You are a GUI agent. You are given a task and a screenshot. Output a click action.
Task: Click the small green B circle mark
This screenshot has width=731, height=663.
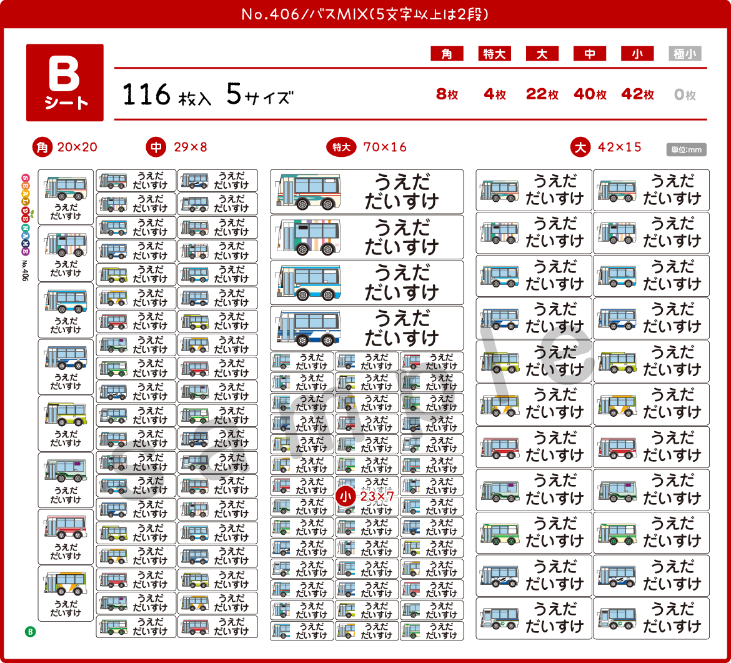click(31, 632)
